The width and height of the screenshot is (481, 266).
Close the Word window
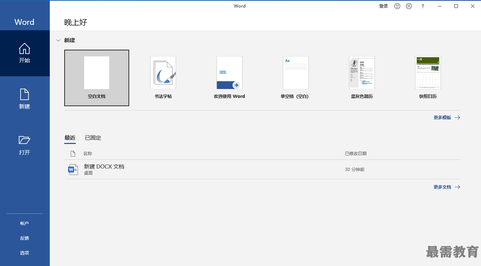tap(473, 6)
